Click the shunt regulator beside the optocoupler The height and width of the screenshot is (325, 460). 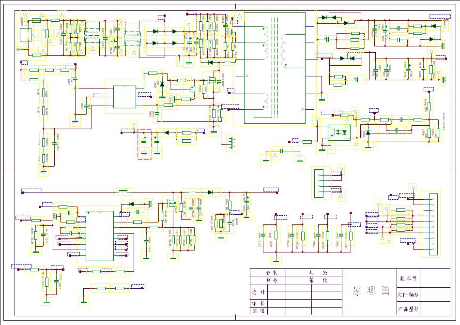pos(368,133)
